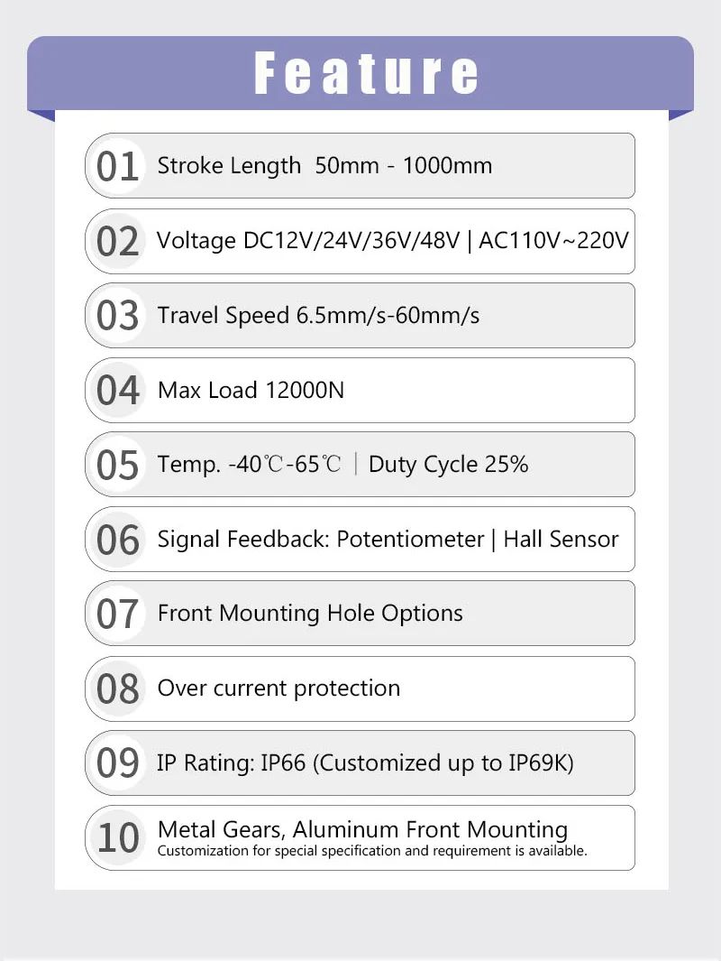Click the customization note under Metal Gears
Image resolution: width=721 pixels, height=961 pixels.
[372, 851]
